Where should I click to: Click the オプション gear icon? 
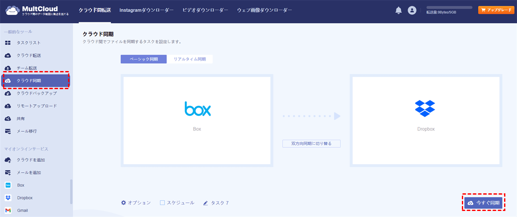(124, 202)
